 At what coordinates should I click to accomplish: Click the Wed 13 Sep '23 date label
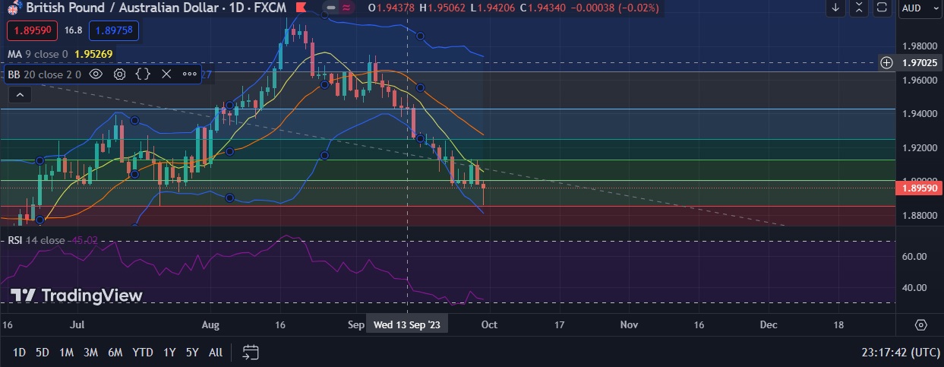[408, 324]
